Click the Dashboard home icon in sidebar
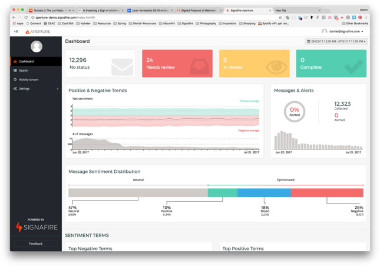The image size is (380, 267). tap(15, 61)
